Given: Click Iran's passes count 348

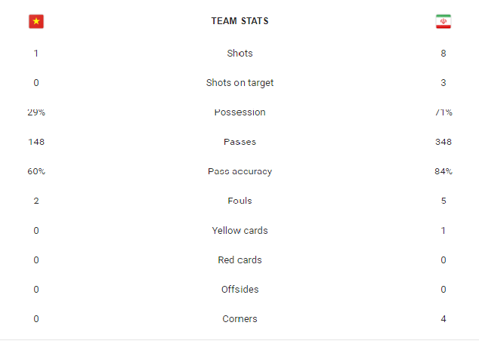Looking at the screenshot, I should 443,142.
